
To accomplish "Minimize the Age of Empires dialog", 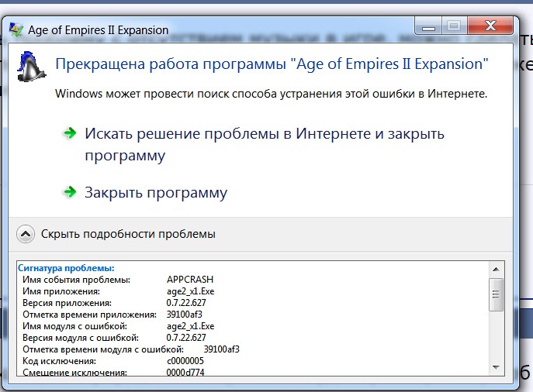I will [x=430, y=26].
